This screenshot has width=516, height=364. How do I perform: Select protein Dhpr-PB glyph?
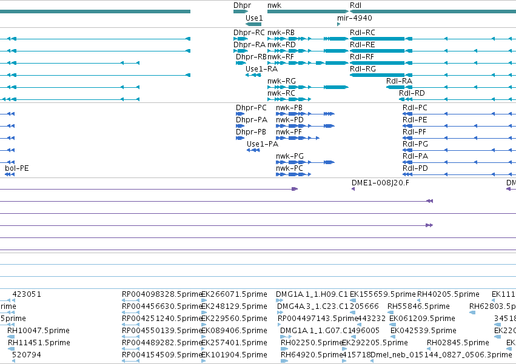[240, 139]
